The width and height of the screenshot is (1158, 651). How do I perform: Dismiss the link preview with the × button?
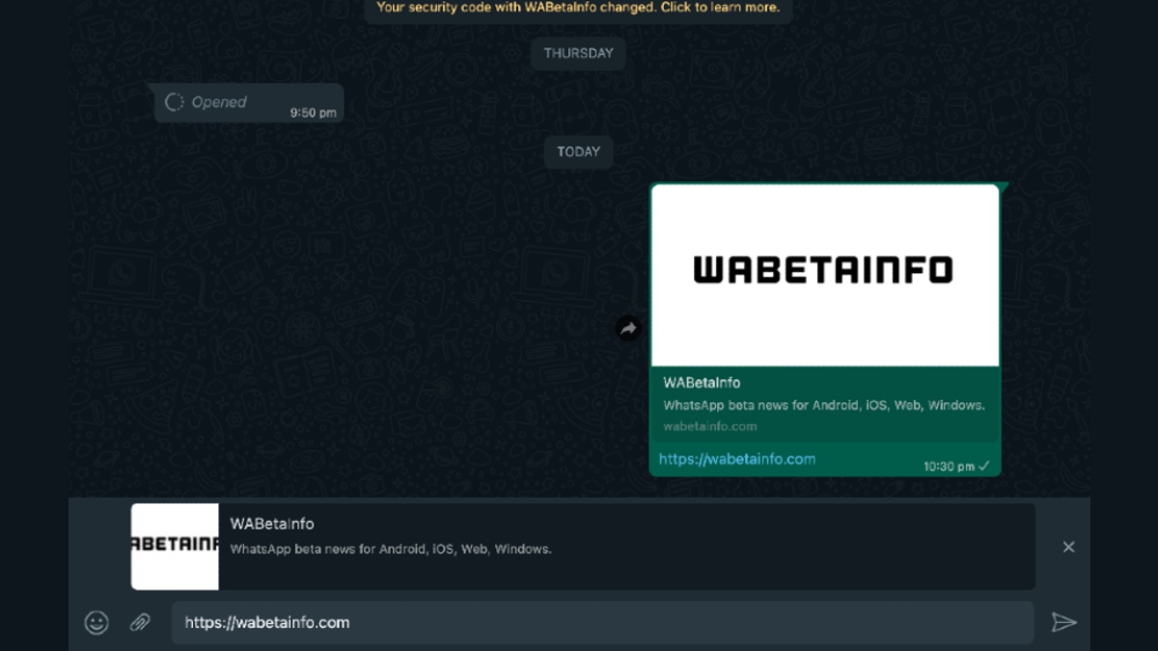click(x=1068, y=547)
